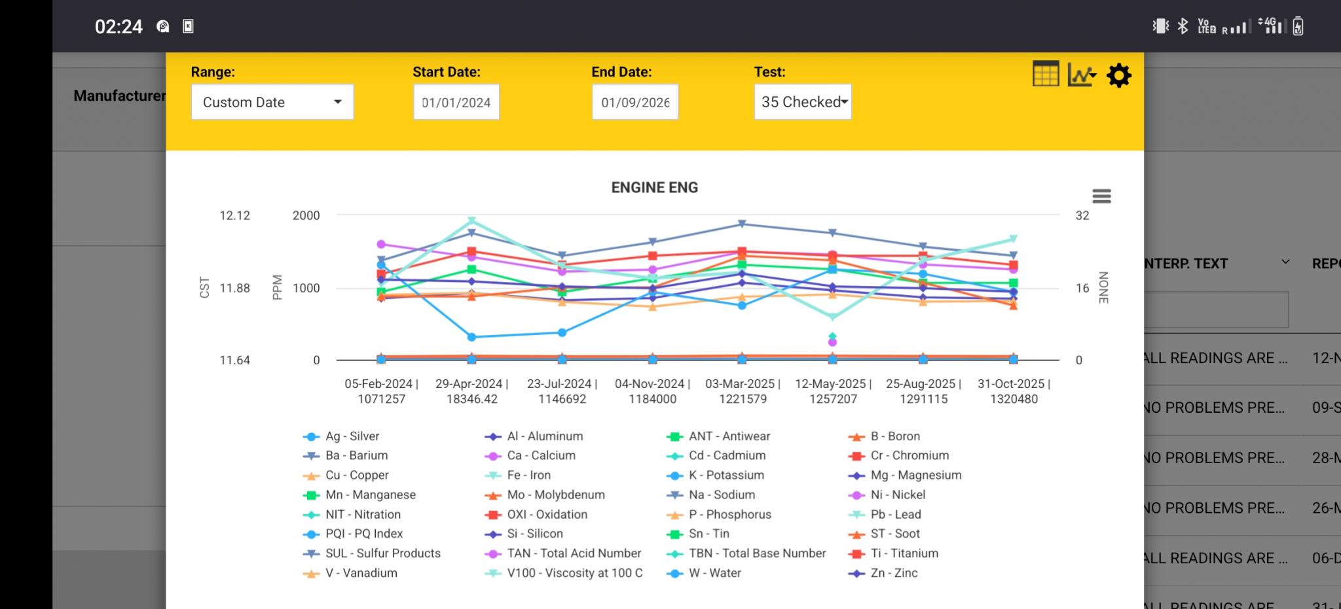Open the line chart type icon
The image size is (1341, 609).
click(x=1081, y=75)
